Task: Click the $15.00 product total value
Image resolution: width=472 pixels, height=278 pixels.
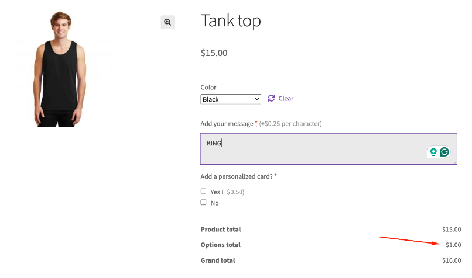Action: click(x=452, y=230)
